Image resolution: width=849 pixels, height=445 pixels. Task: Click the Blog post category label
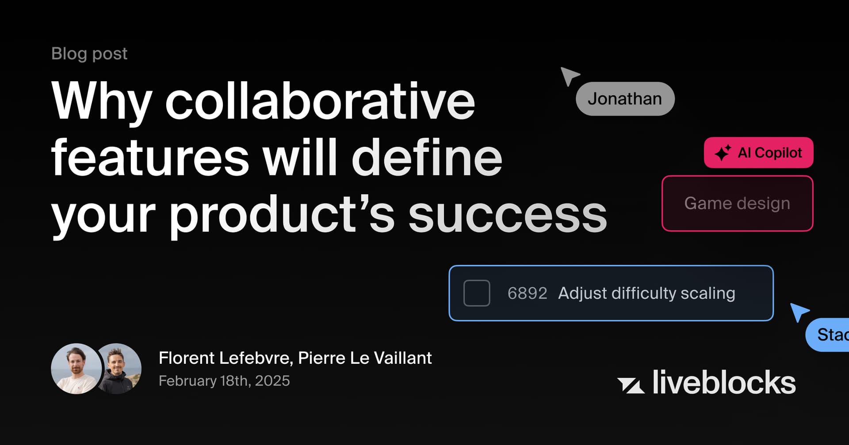click(89, 53)
